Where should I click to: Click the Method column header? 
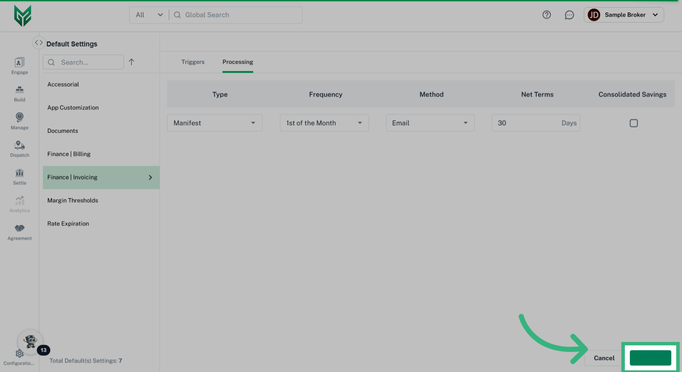(x=432, y=94)
